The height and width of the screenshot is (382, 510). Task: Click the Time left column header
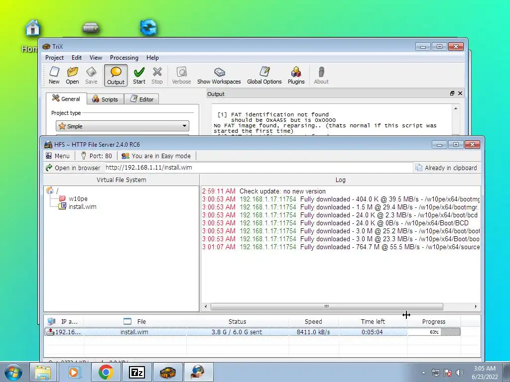click(373, 322)
